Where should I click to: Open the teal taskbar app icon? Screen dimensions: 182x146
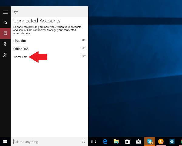coord(172,141)
